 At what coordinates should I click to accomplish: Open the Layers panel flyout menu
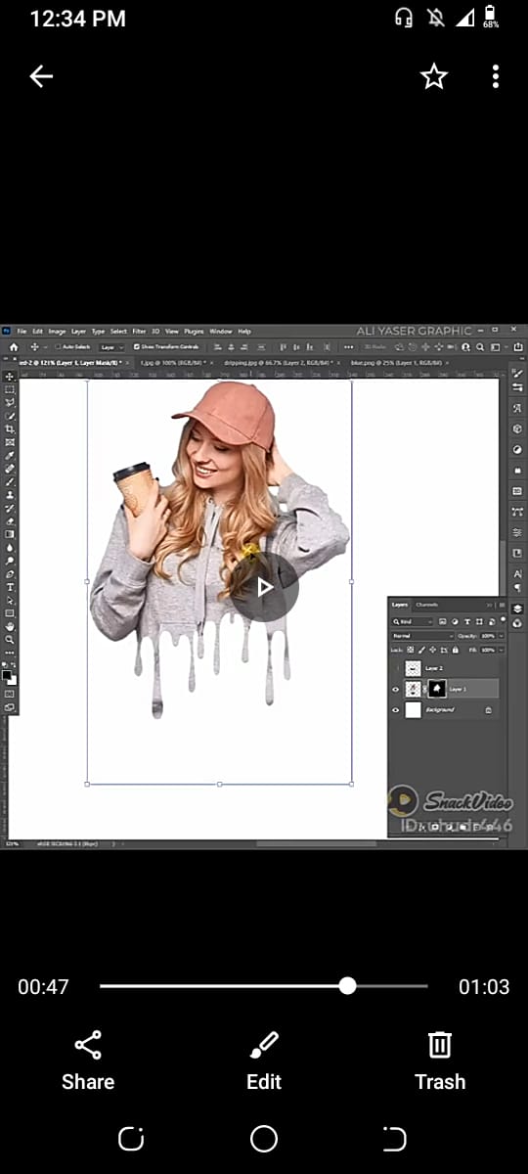tap(502, 605)
